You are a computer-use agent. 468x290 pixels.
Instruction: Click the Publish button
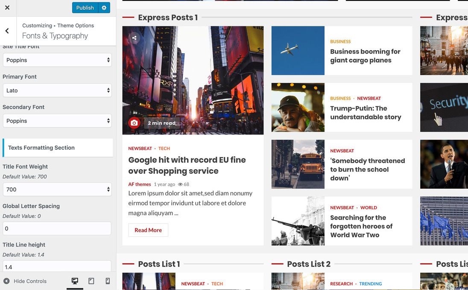tap(85, 8)
